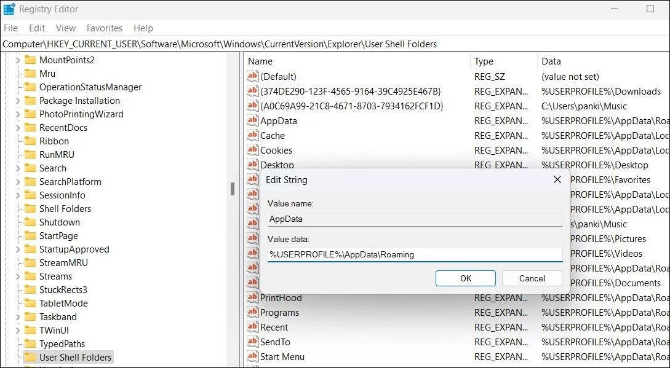Click the User Shell Folders folder icon
The image size is (670, 368).
[30, 358]
